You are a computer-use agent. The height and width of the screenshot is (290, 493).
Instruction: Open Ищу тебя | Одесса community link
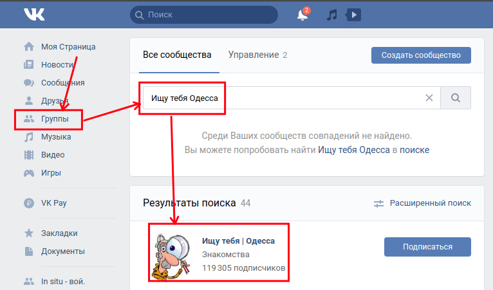[238, 240]
